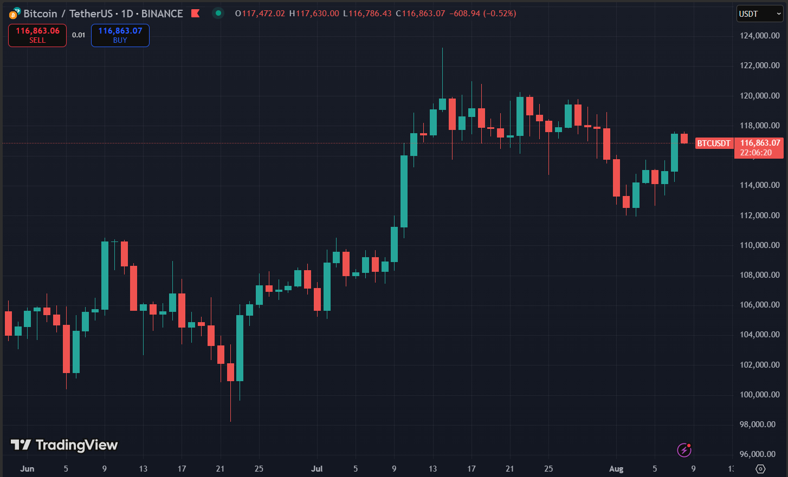Click the current price 116,863.07 axis label
Viewport: 788px width, 477px height.
tap(760, 143)
